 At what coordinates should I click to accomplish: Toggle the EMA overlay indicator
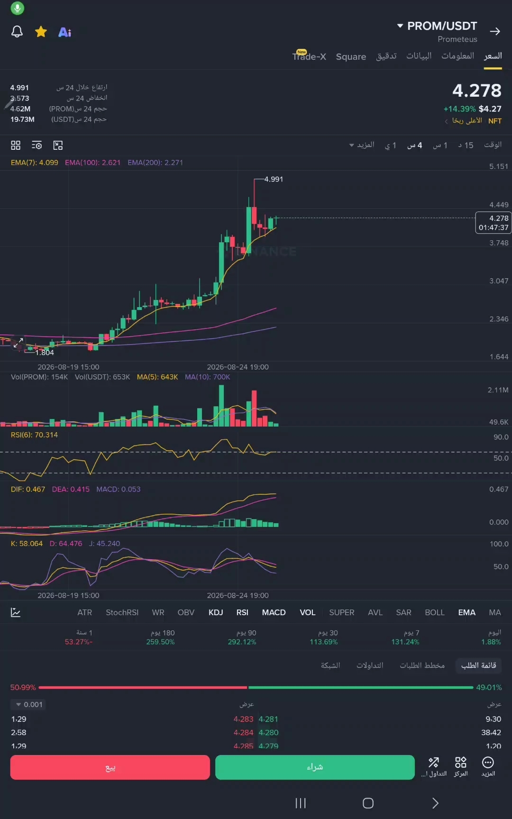point(466,612)
